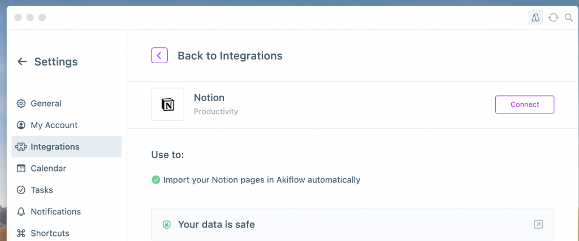Click the green shield lock icon

click(x=167, y=225)
